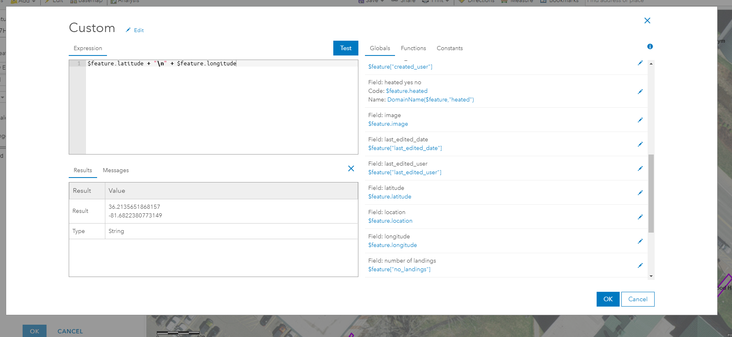Viewport: 732px width, 337px height.
Task: Open the blue info help icon
Action: (650, 46)
